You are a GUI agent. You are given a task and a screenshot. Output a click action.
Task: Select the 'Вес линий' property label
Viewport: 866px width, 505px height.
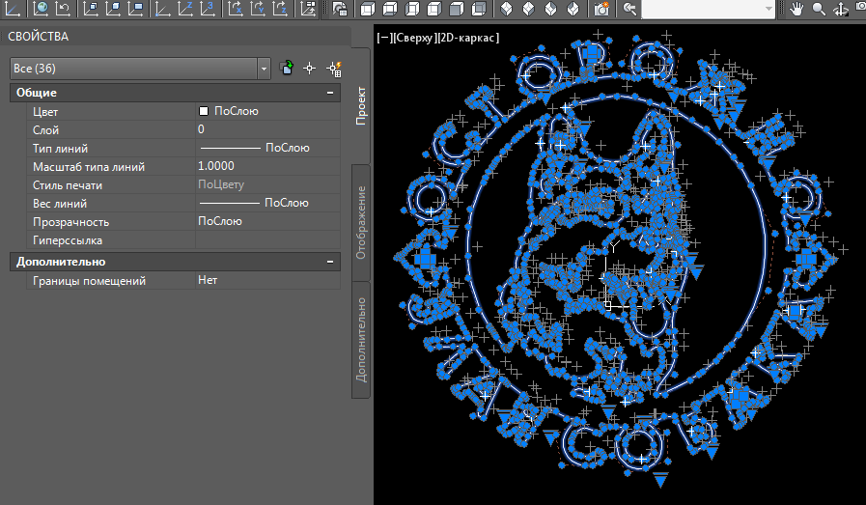(60, 204)
